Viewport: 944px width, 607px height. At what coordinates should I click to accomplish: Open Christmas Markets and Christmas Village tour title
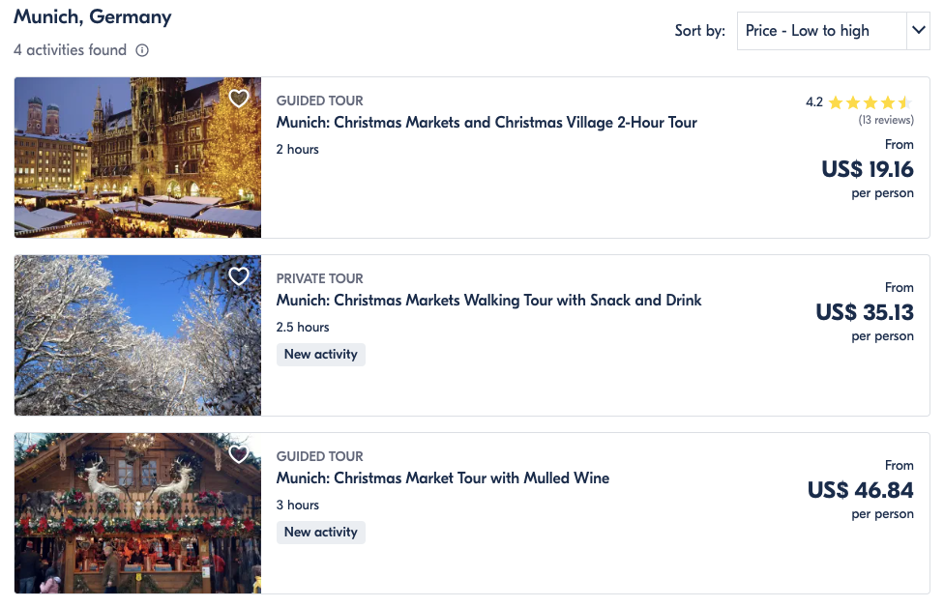[x=487, y=123]
